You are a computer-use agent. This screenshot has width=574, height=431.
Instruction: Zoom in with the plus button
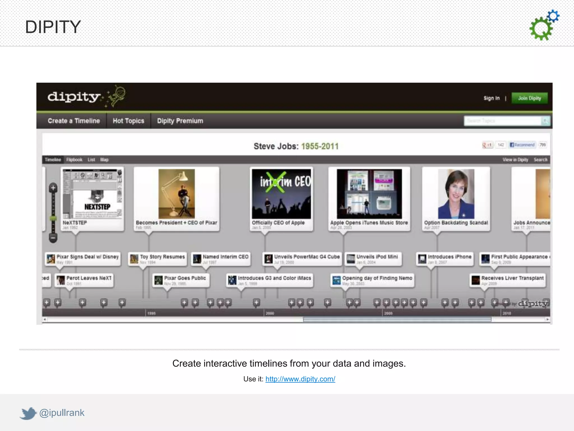53,188
